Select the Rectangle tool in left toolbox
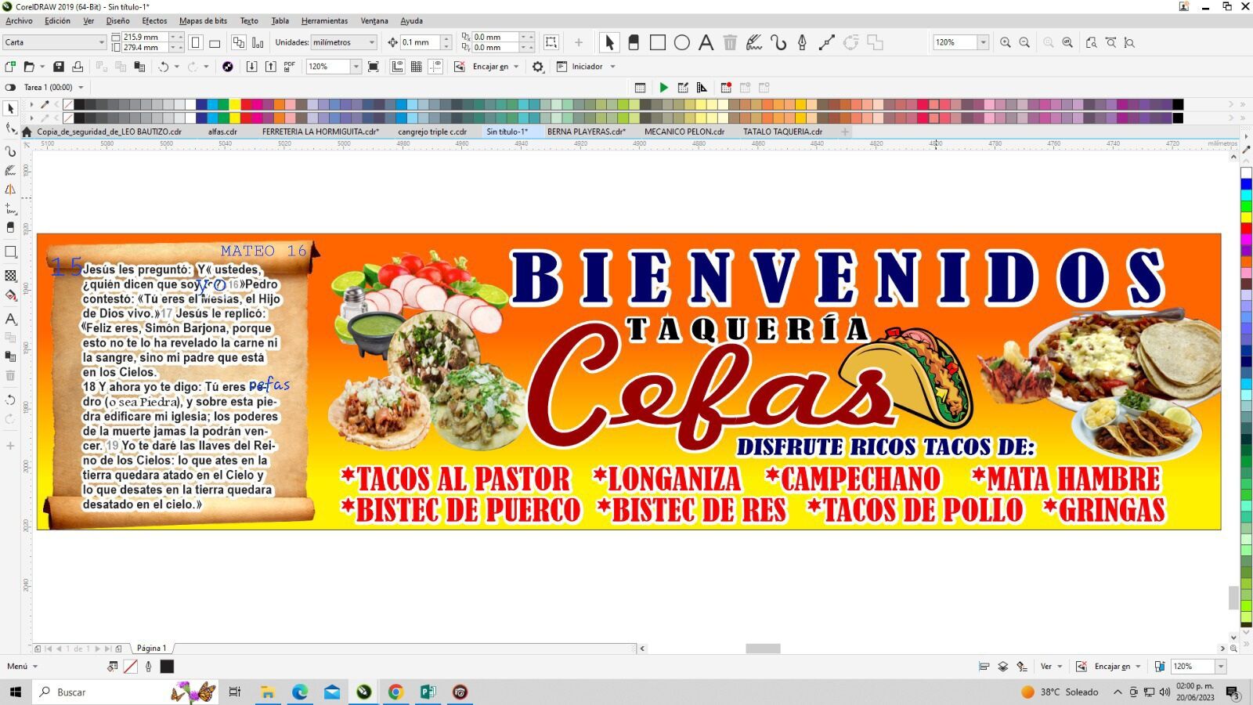 click(x=10, y=252)
